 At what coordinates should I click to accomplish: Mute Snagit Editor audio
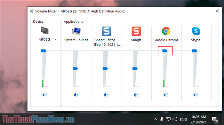(x=106, y=95)
